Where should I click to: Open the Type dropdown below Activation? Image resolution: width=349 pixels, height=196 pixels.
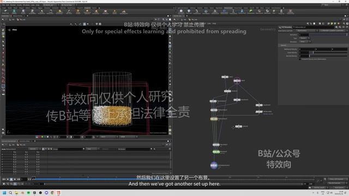pyautogui.click(x=304, y=38)
